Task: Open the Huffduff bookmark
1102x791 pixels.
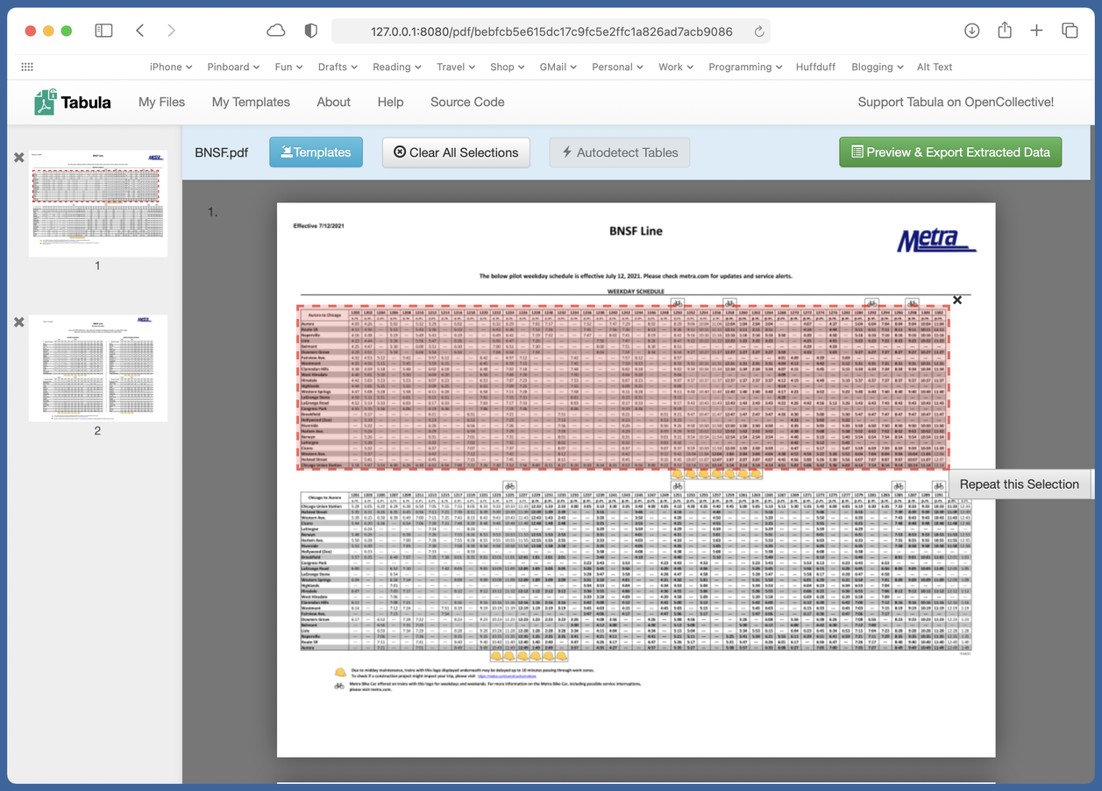Action: coord(815,67)
